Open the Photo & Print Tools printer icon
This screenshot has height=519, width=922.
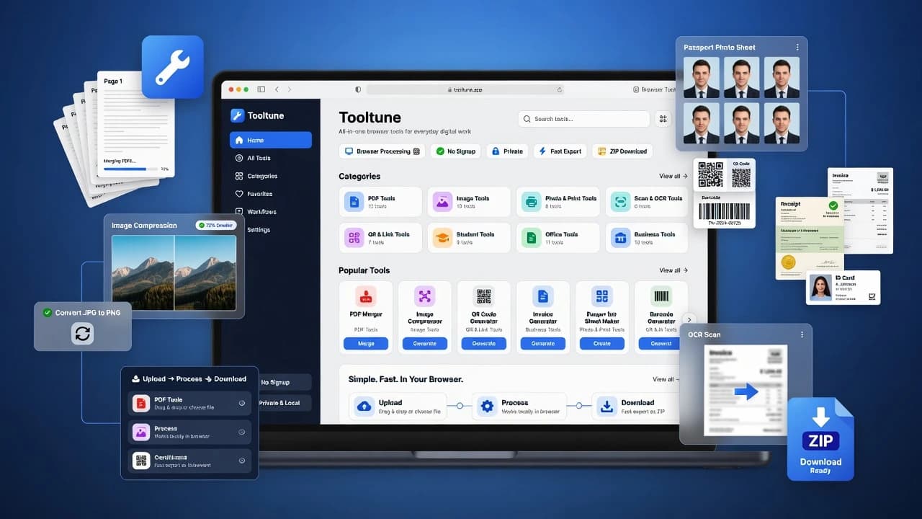coord(531,202)
